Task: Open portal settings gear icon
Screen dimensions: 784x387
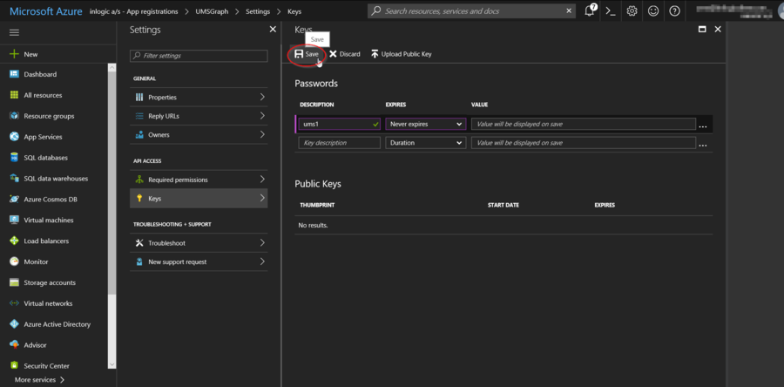Action: pyautogui.click(x=632, y=11)
